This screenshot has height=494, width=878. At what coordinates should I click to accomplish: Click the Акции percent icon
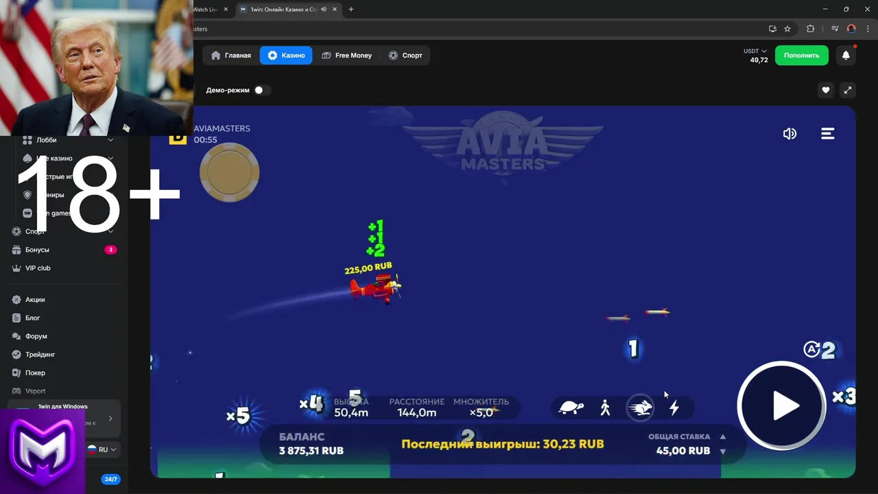coord(17,300)
